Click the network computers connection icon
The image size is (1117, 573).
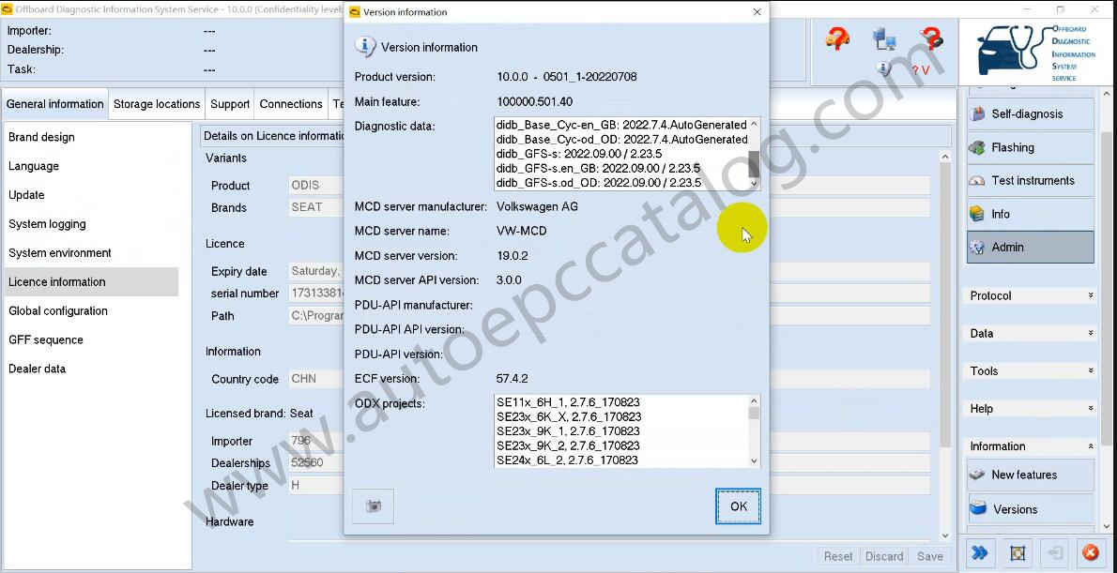885,38
